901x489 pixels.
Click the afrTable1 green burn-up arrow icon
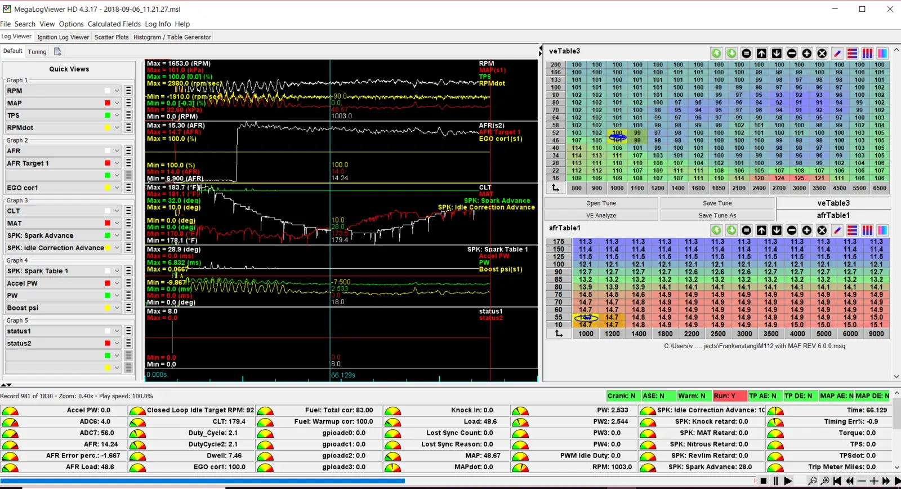pyautogui.click(x=716, y=230)
